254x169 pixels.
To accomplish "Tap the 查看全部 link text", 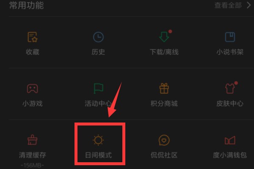I will pos(228,5).
